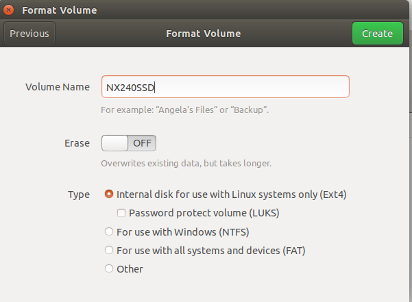The image size is (412, 302).
Task: Choose For use with Windows (NTFS)
Action: (x=108, y=231)
